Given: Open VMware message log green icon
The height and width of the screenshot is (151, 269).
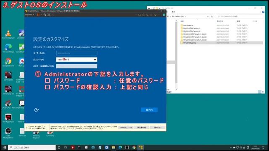Looking at the screenshot, I should point(164,15).
